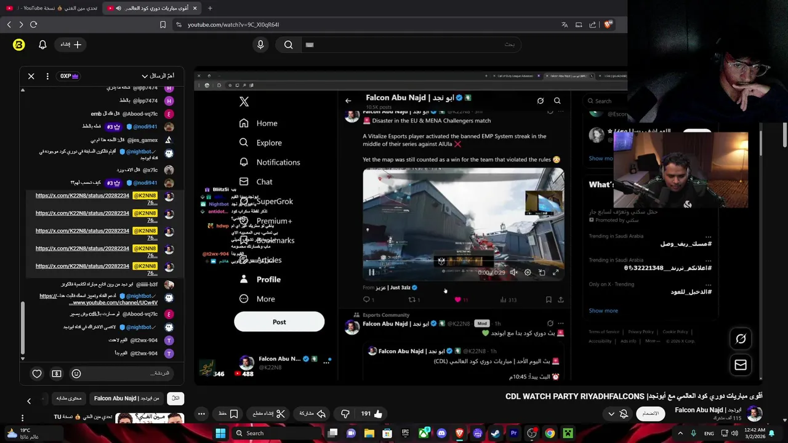This screenshot has height=443, width=788.
Task: Open the nightbot youtube.com/channel link in chat
Action: coord(115,303)
